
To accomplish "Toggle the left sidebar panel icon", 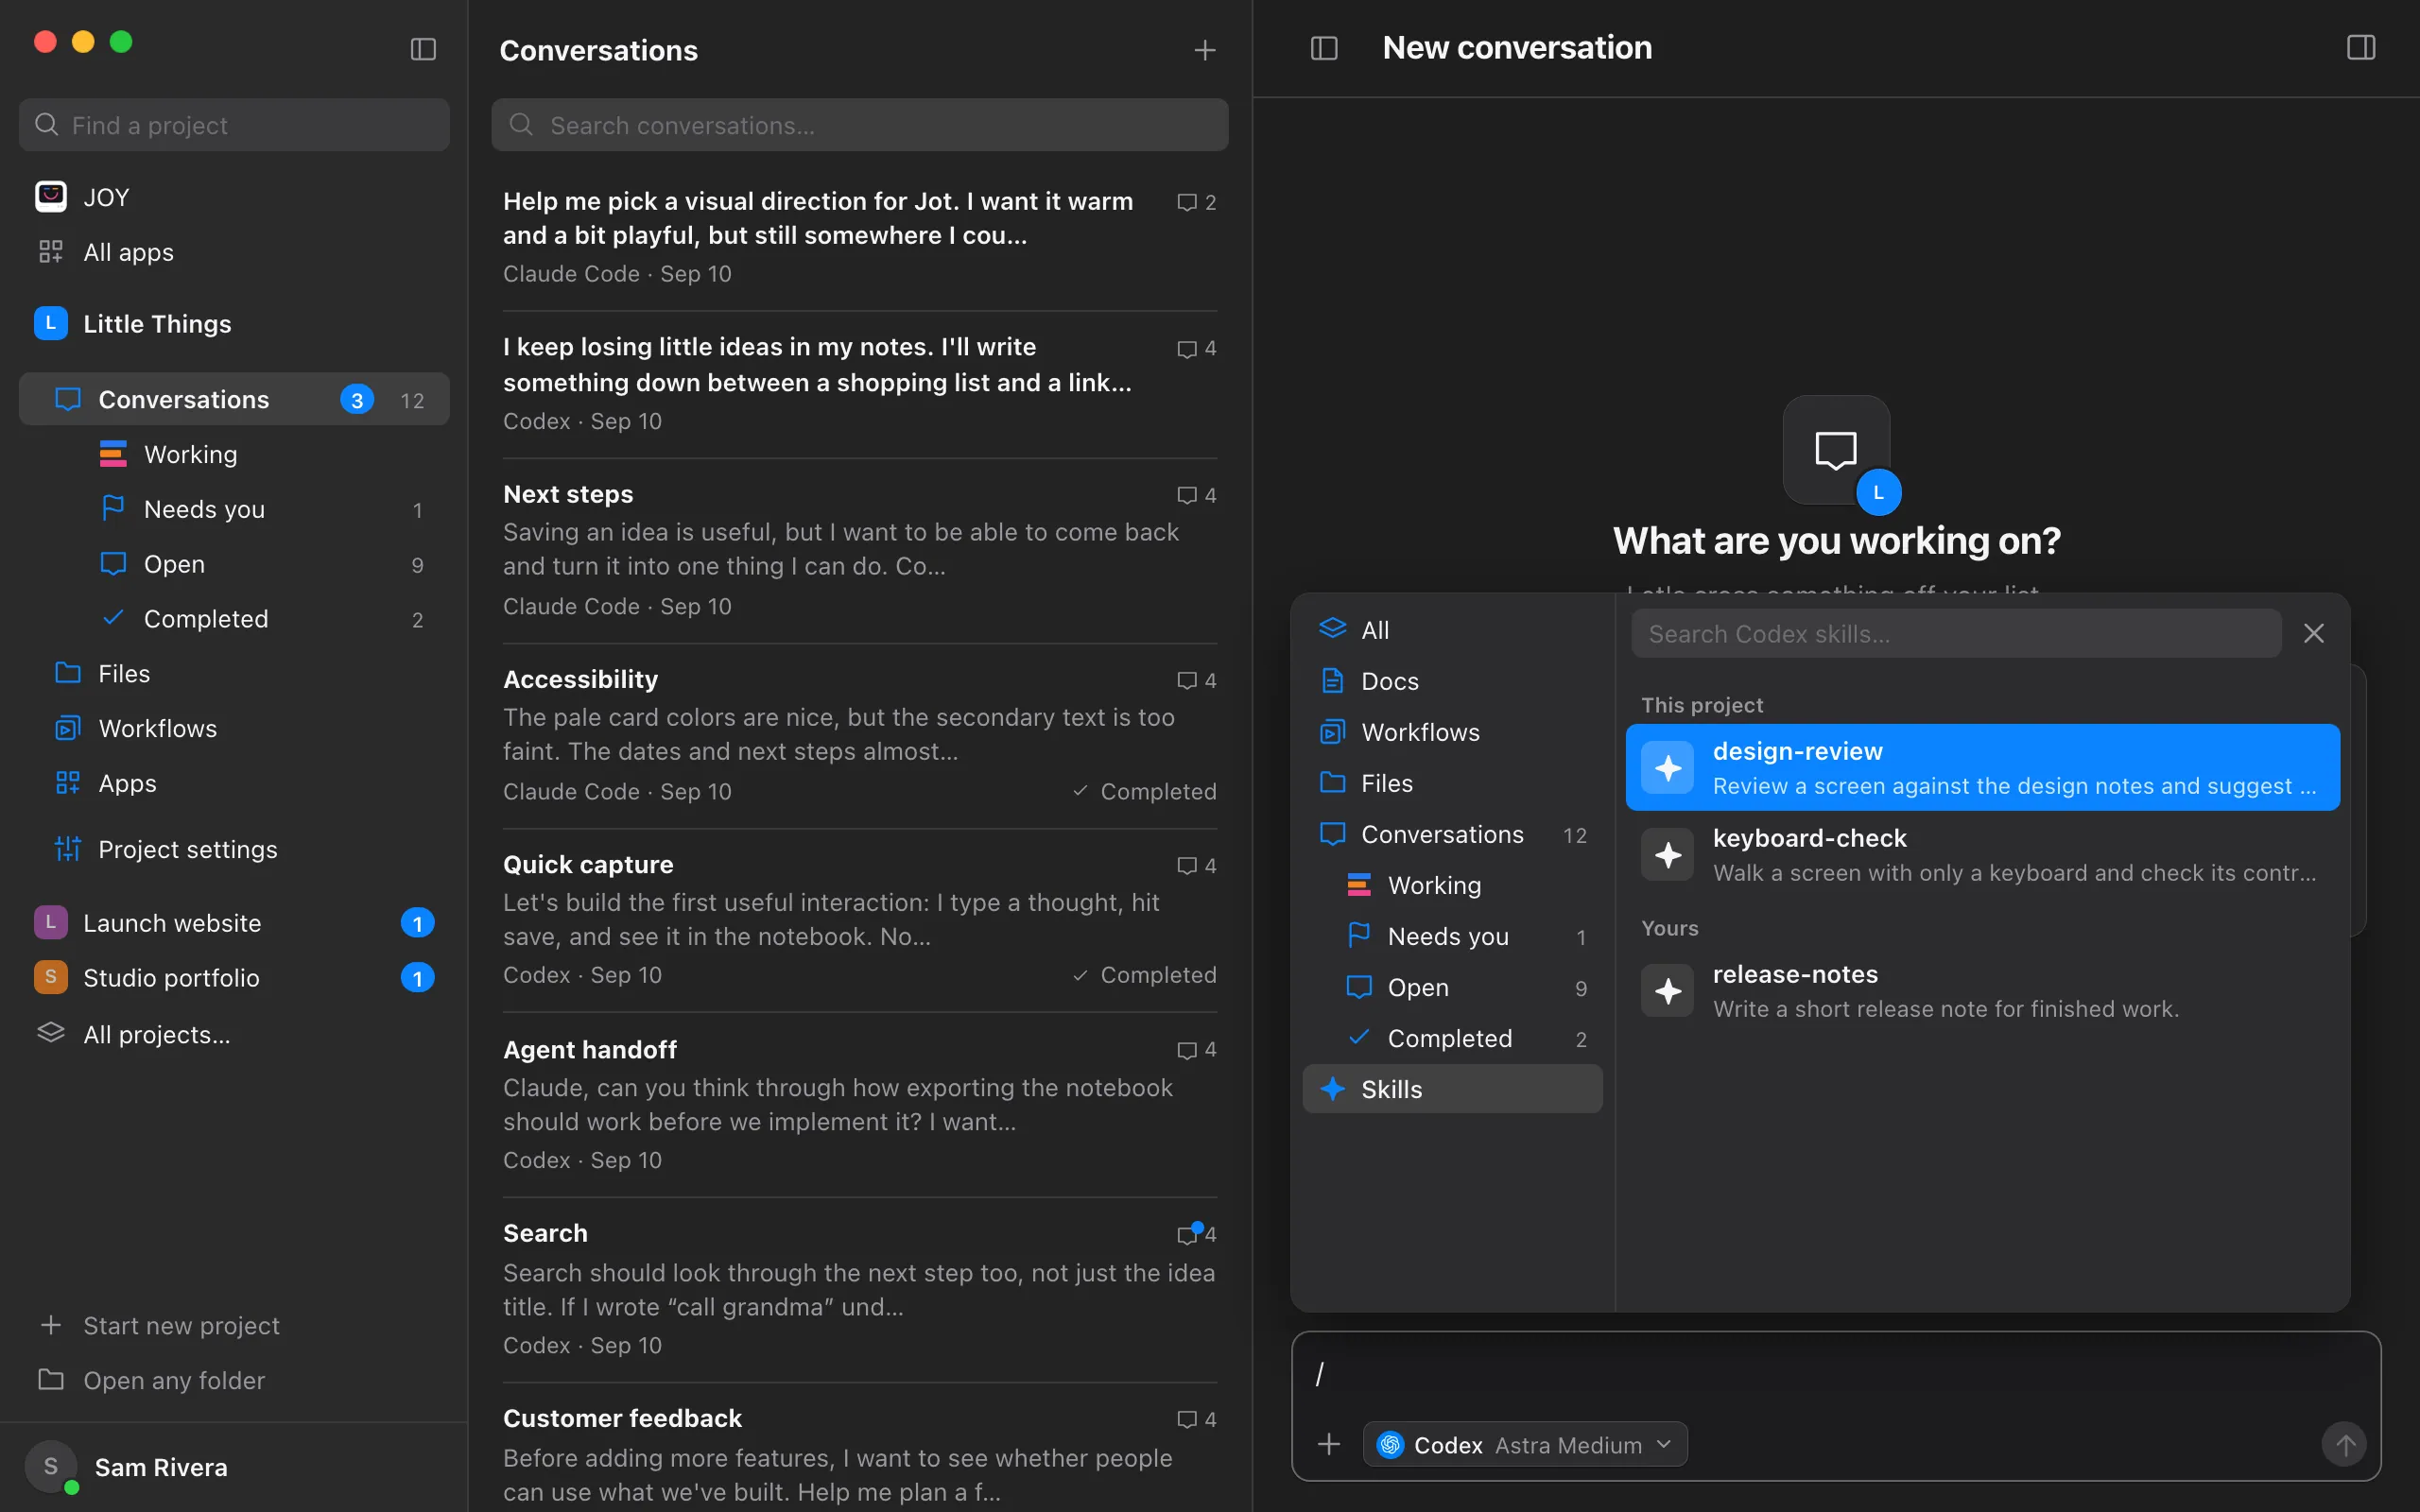I will coord(423,49).
